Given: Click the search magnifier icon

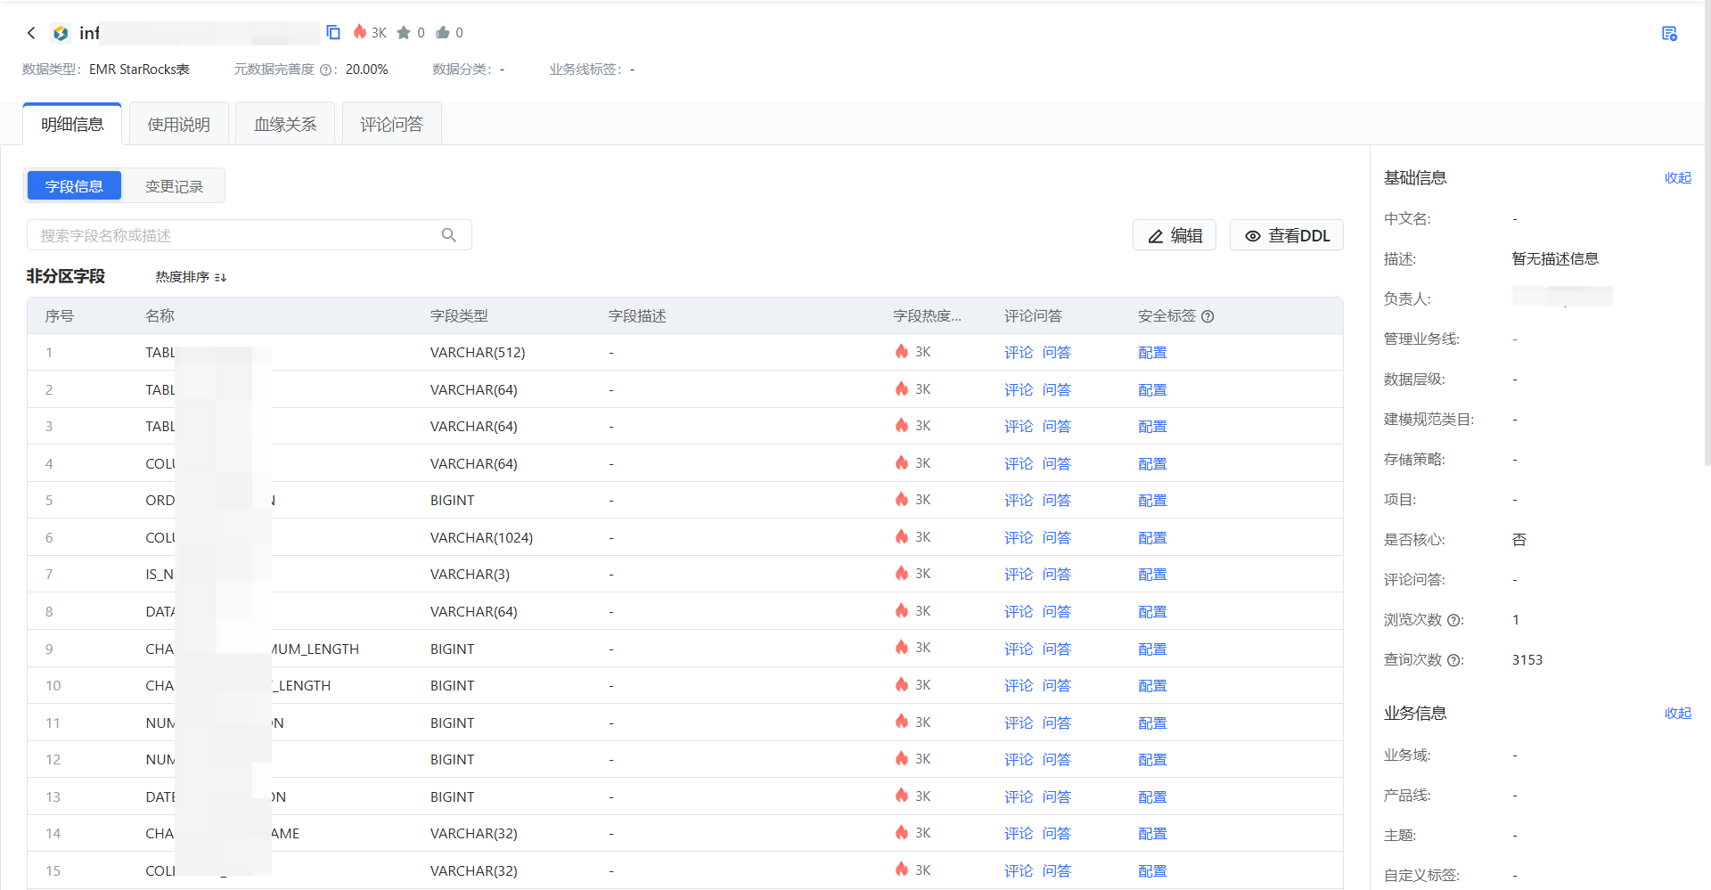Looking at the screenshot, I should pyautogui.click(x=449, y=235).
